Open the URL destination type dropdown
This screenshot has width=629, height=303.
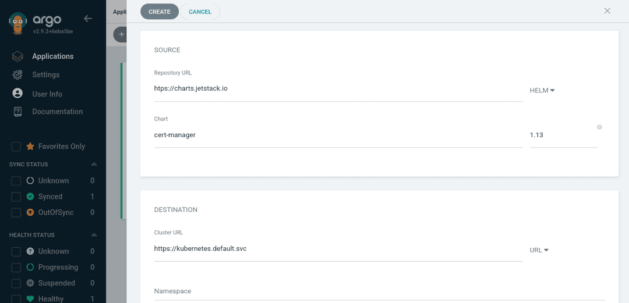(x=539, y=250)
